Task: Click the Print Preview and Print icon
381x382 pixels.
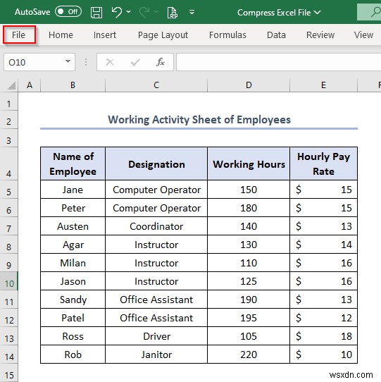Action: (172, 13)
